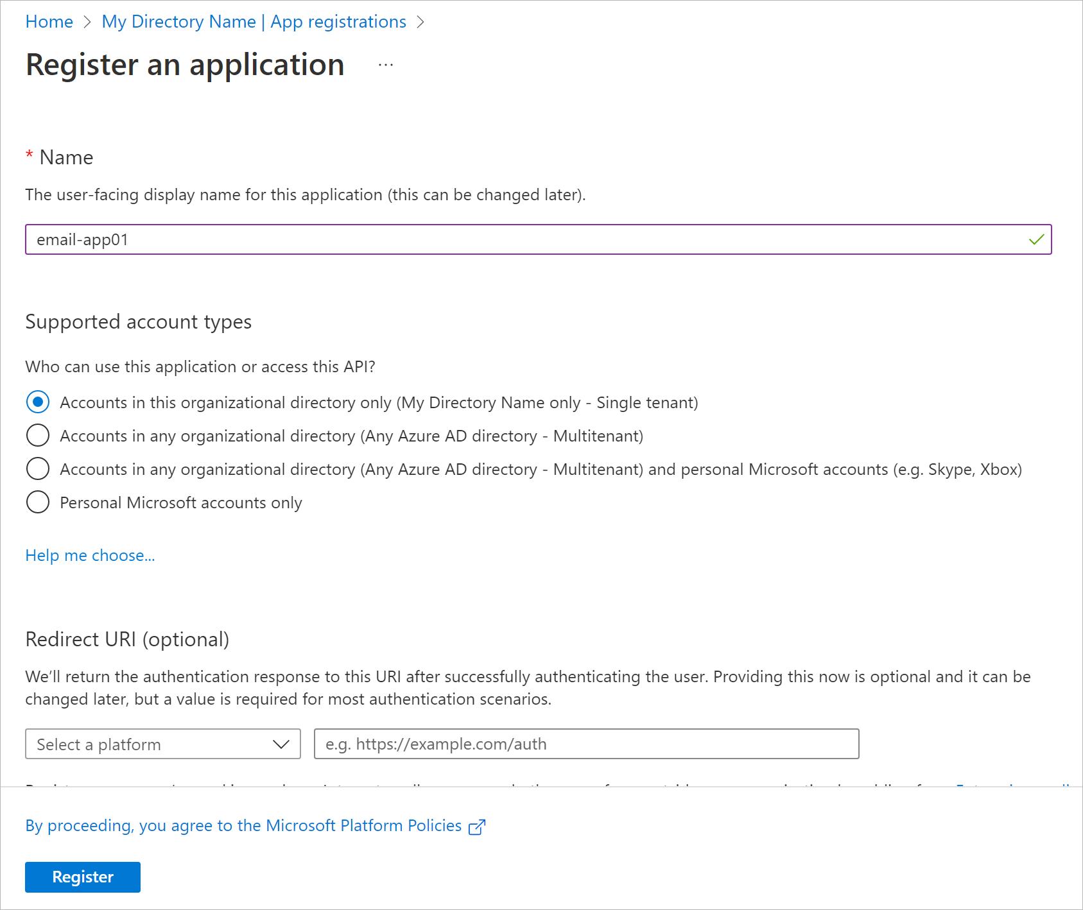Select the single tenant accounts radio button
This screenshot has width=1083, height=910.
coord(38,402)
